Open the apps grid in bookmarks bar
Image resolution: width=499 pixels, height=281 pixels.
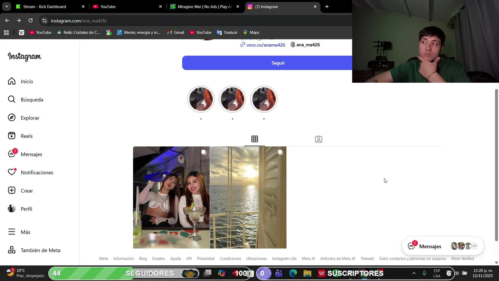tap(6, 32)
